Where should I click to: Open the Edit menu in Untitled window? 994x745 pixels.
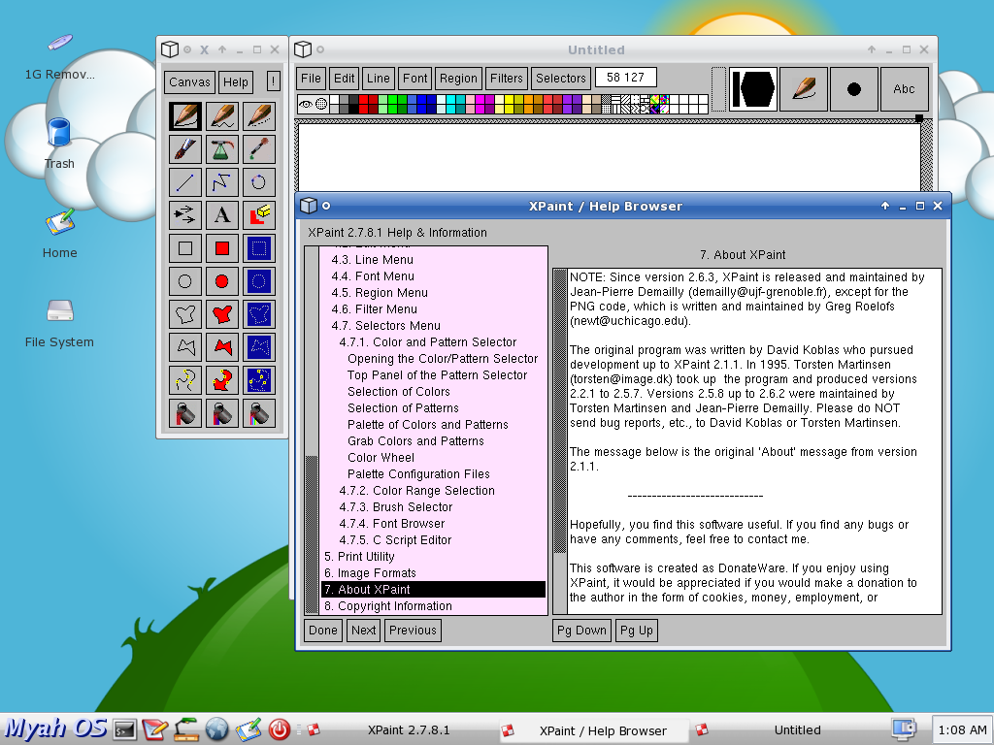(345, 79)
